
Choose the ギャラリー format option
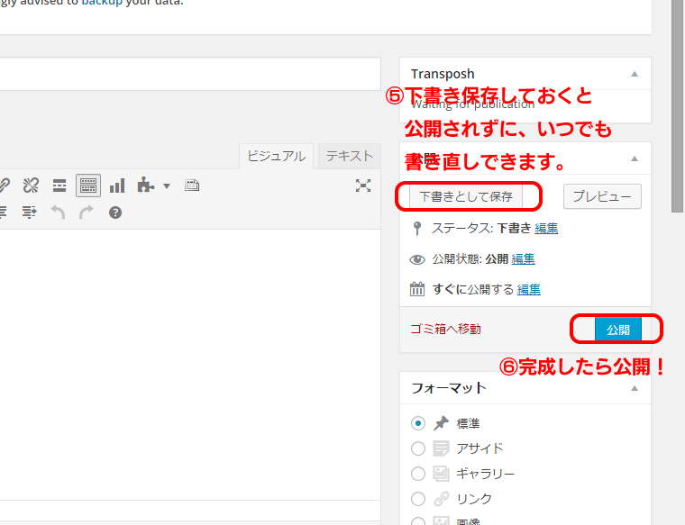418,474
